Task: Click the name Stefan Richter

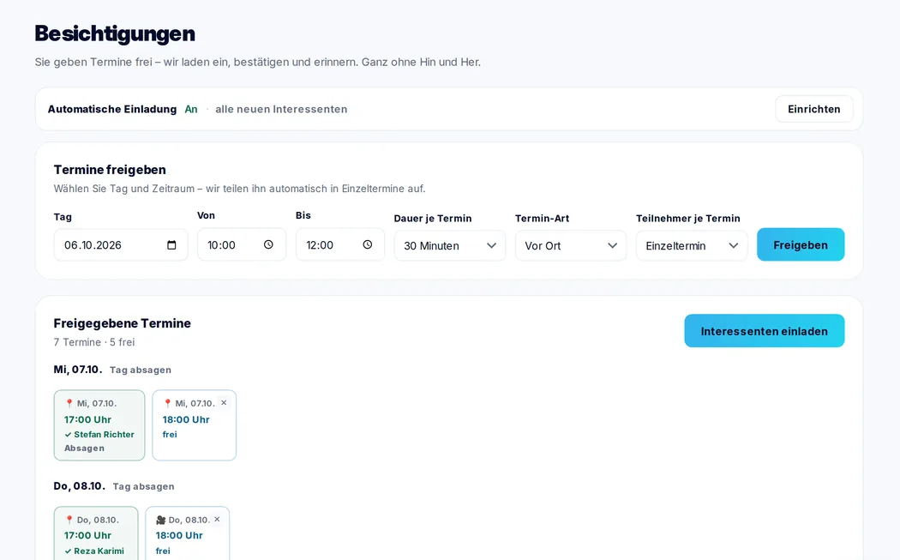Action: [104, 435]
